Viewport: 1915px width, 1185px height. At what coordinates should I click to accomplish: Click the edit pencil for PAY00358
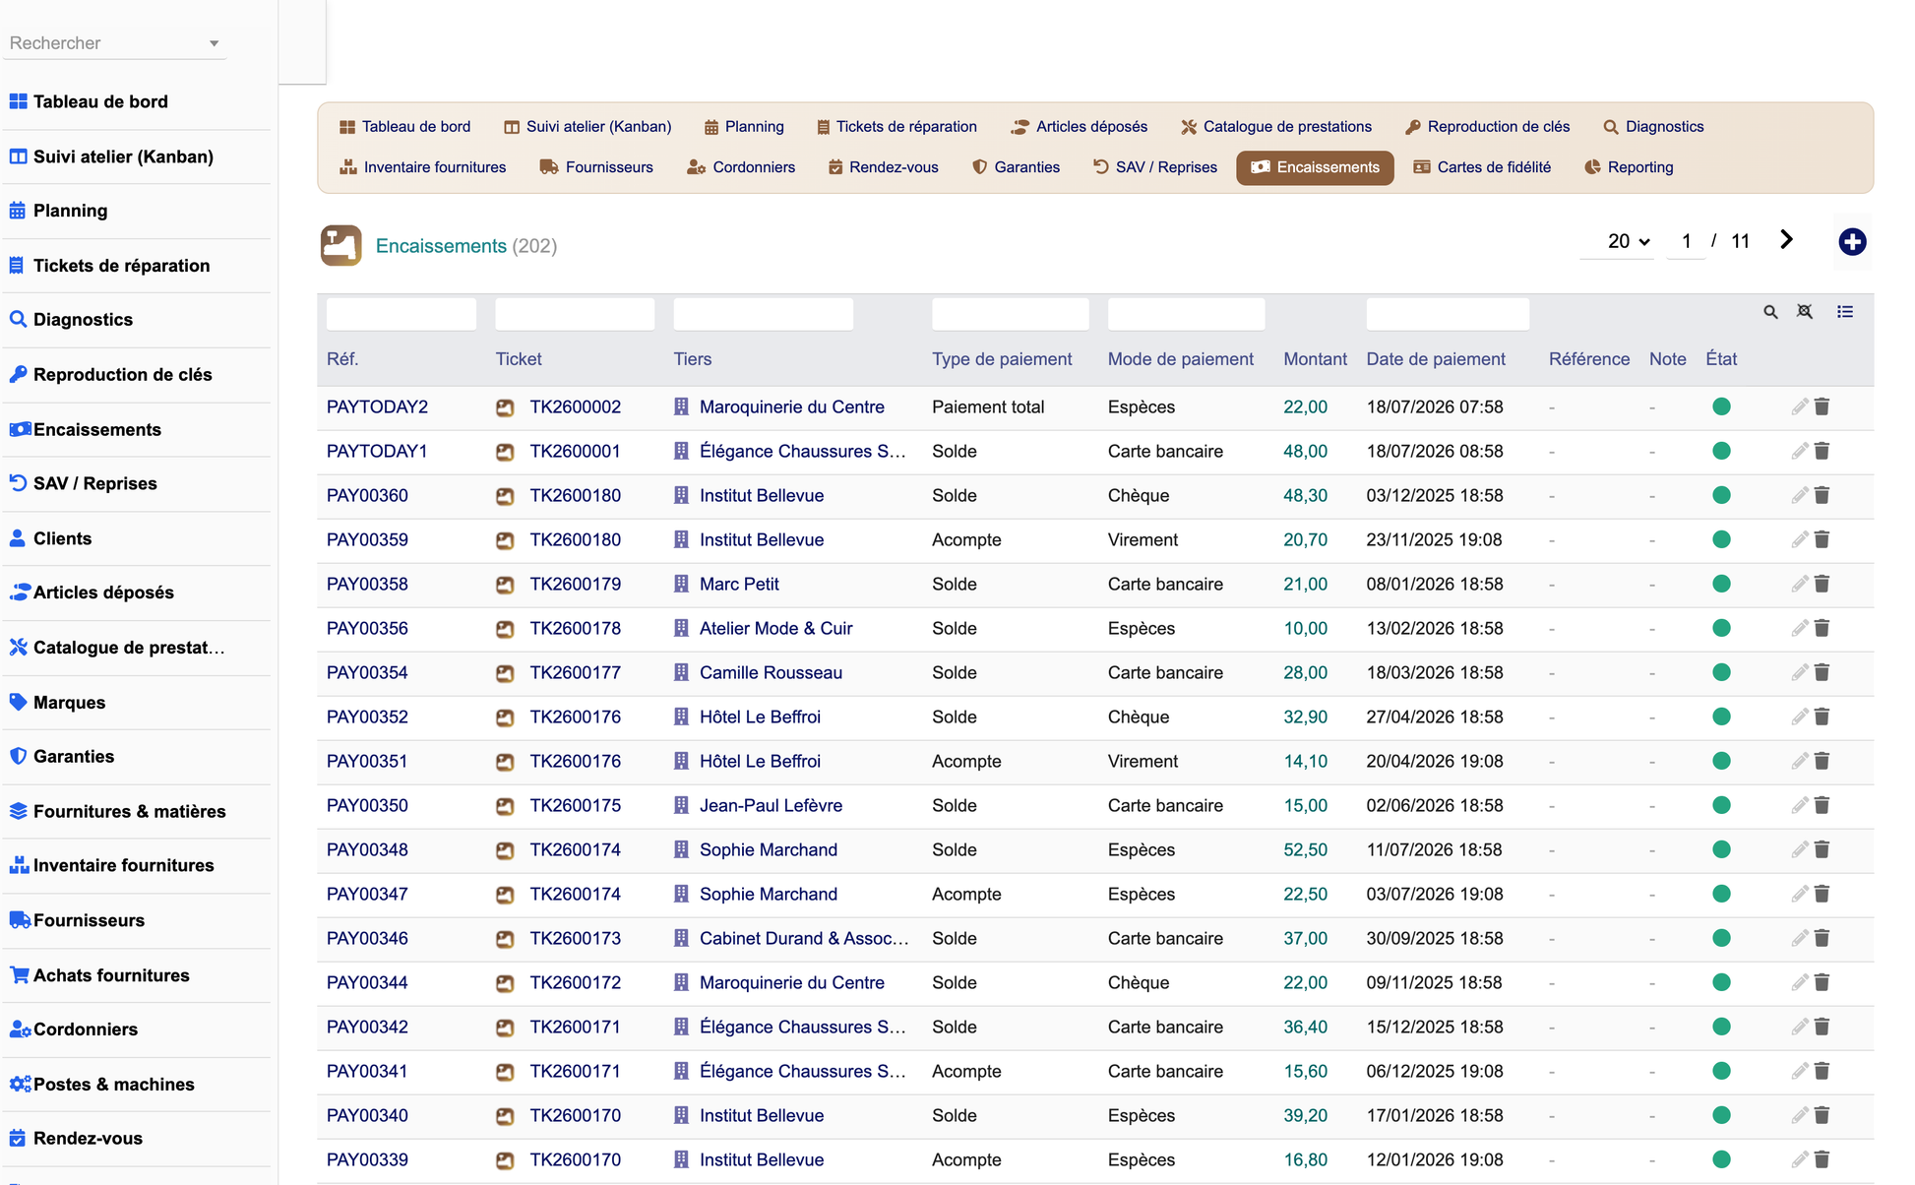pyautogui.click(x=1800, y=584)
